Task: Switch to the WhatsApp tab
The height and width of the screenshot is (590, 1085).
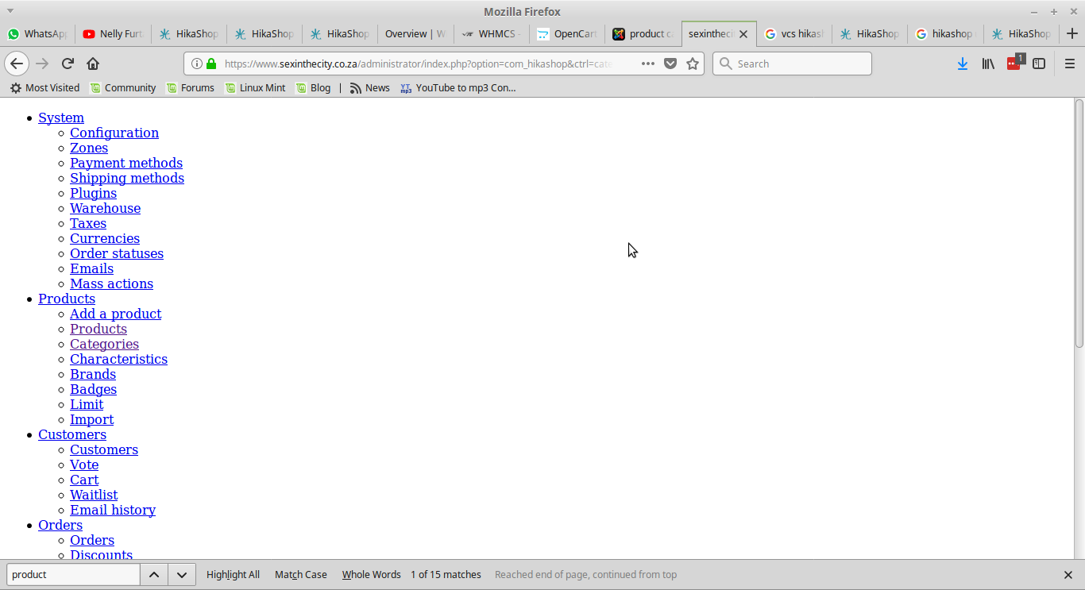Action: (x=37, y=33)
